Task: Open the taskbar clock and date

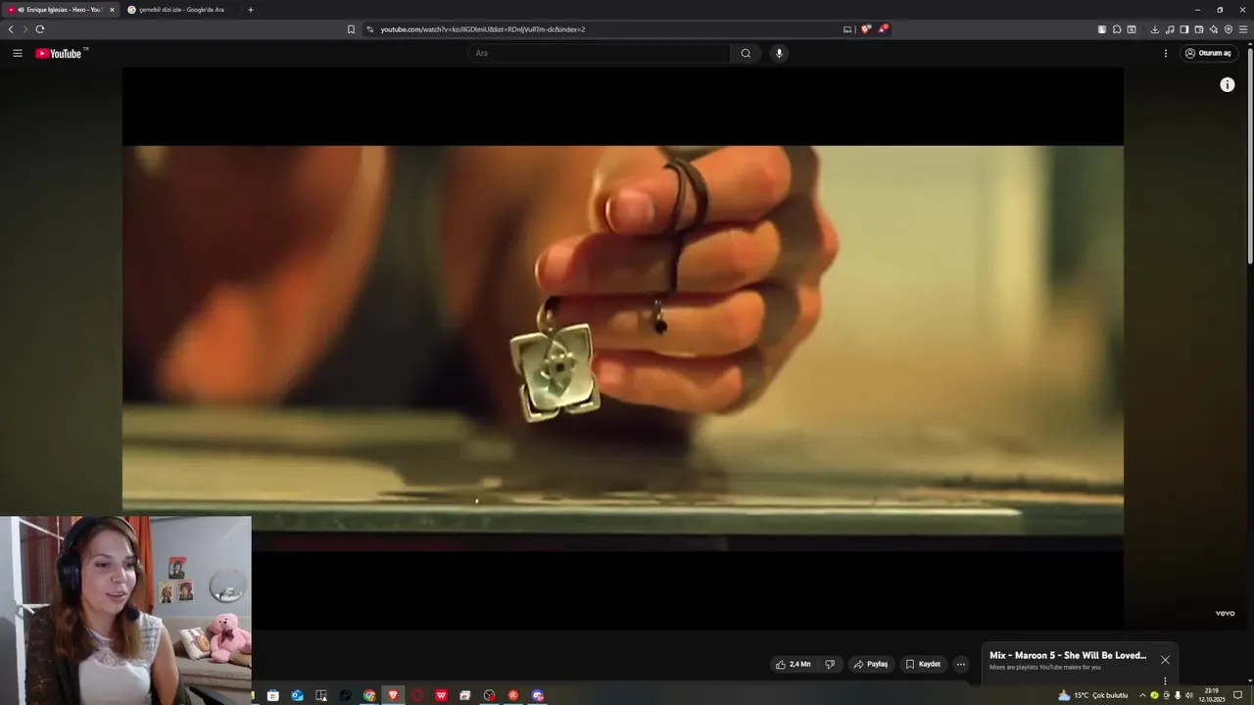Action: [1212, 695]
